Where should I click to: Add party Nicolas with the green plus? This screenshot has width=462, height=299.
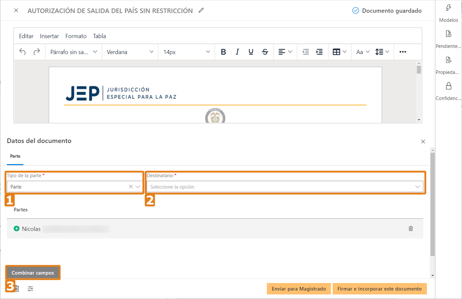(17, 229)
